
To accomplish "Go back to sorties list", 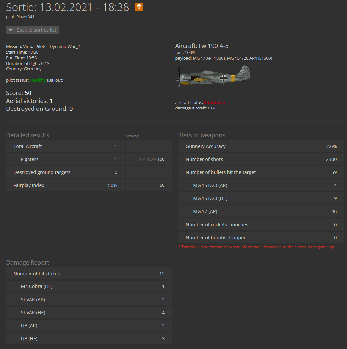I will click(x=32, y=30).
